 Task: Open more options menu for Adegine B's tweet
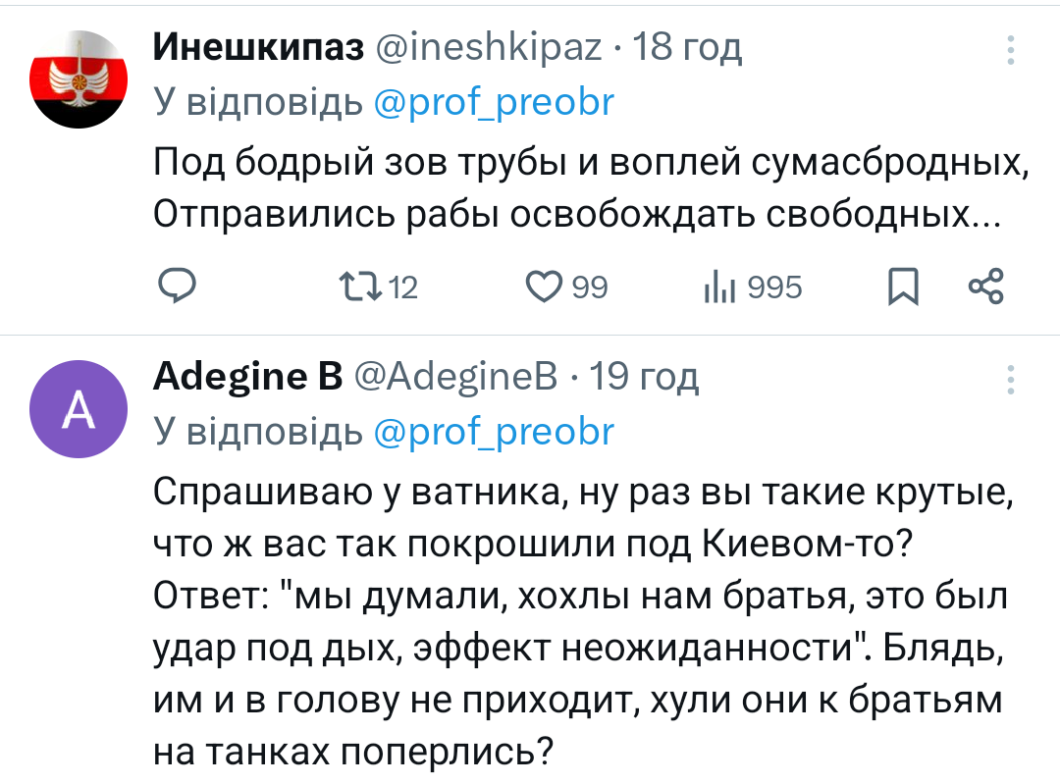click(x=1012, y=378)
